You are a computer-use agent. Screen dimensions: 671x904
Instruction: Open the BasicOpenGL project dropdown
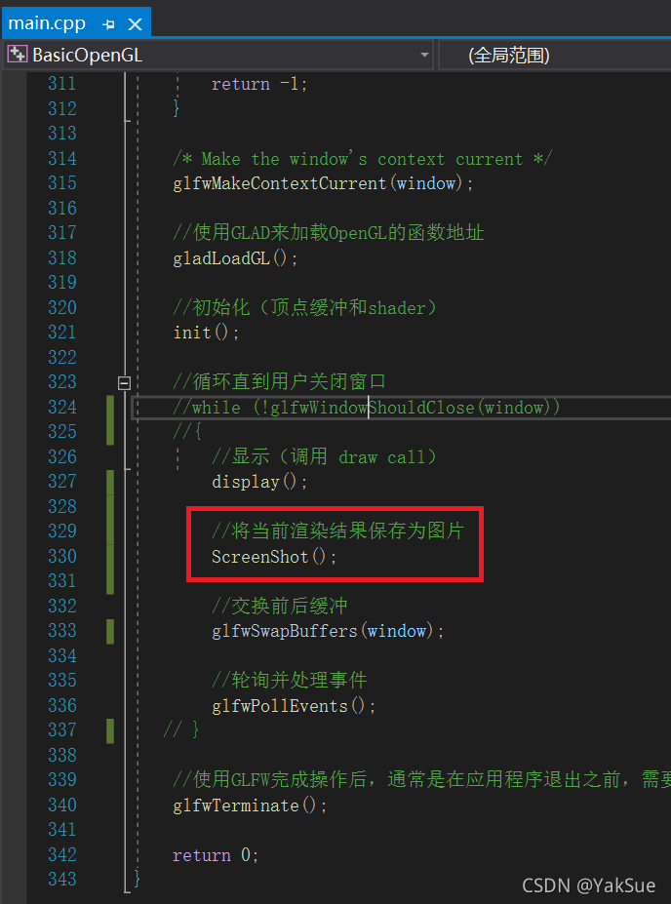(x=424, y=56)
